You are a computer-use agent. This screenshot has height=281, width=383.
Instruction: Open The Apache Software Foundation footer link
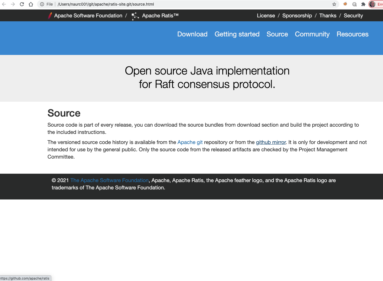coord(109,180)
